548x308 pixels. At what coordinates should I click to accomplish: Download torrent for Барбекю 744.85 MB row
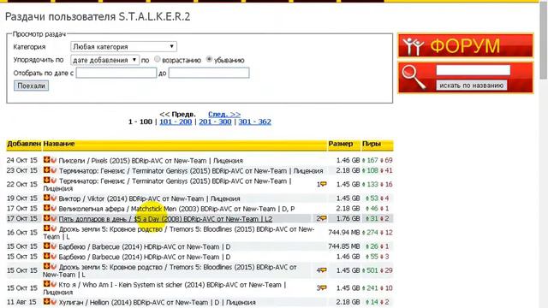(46, 246)
